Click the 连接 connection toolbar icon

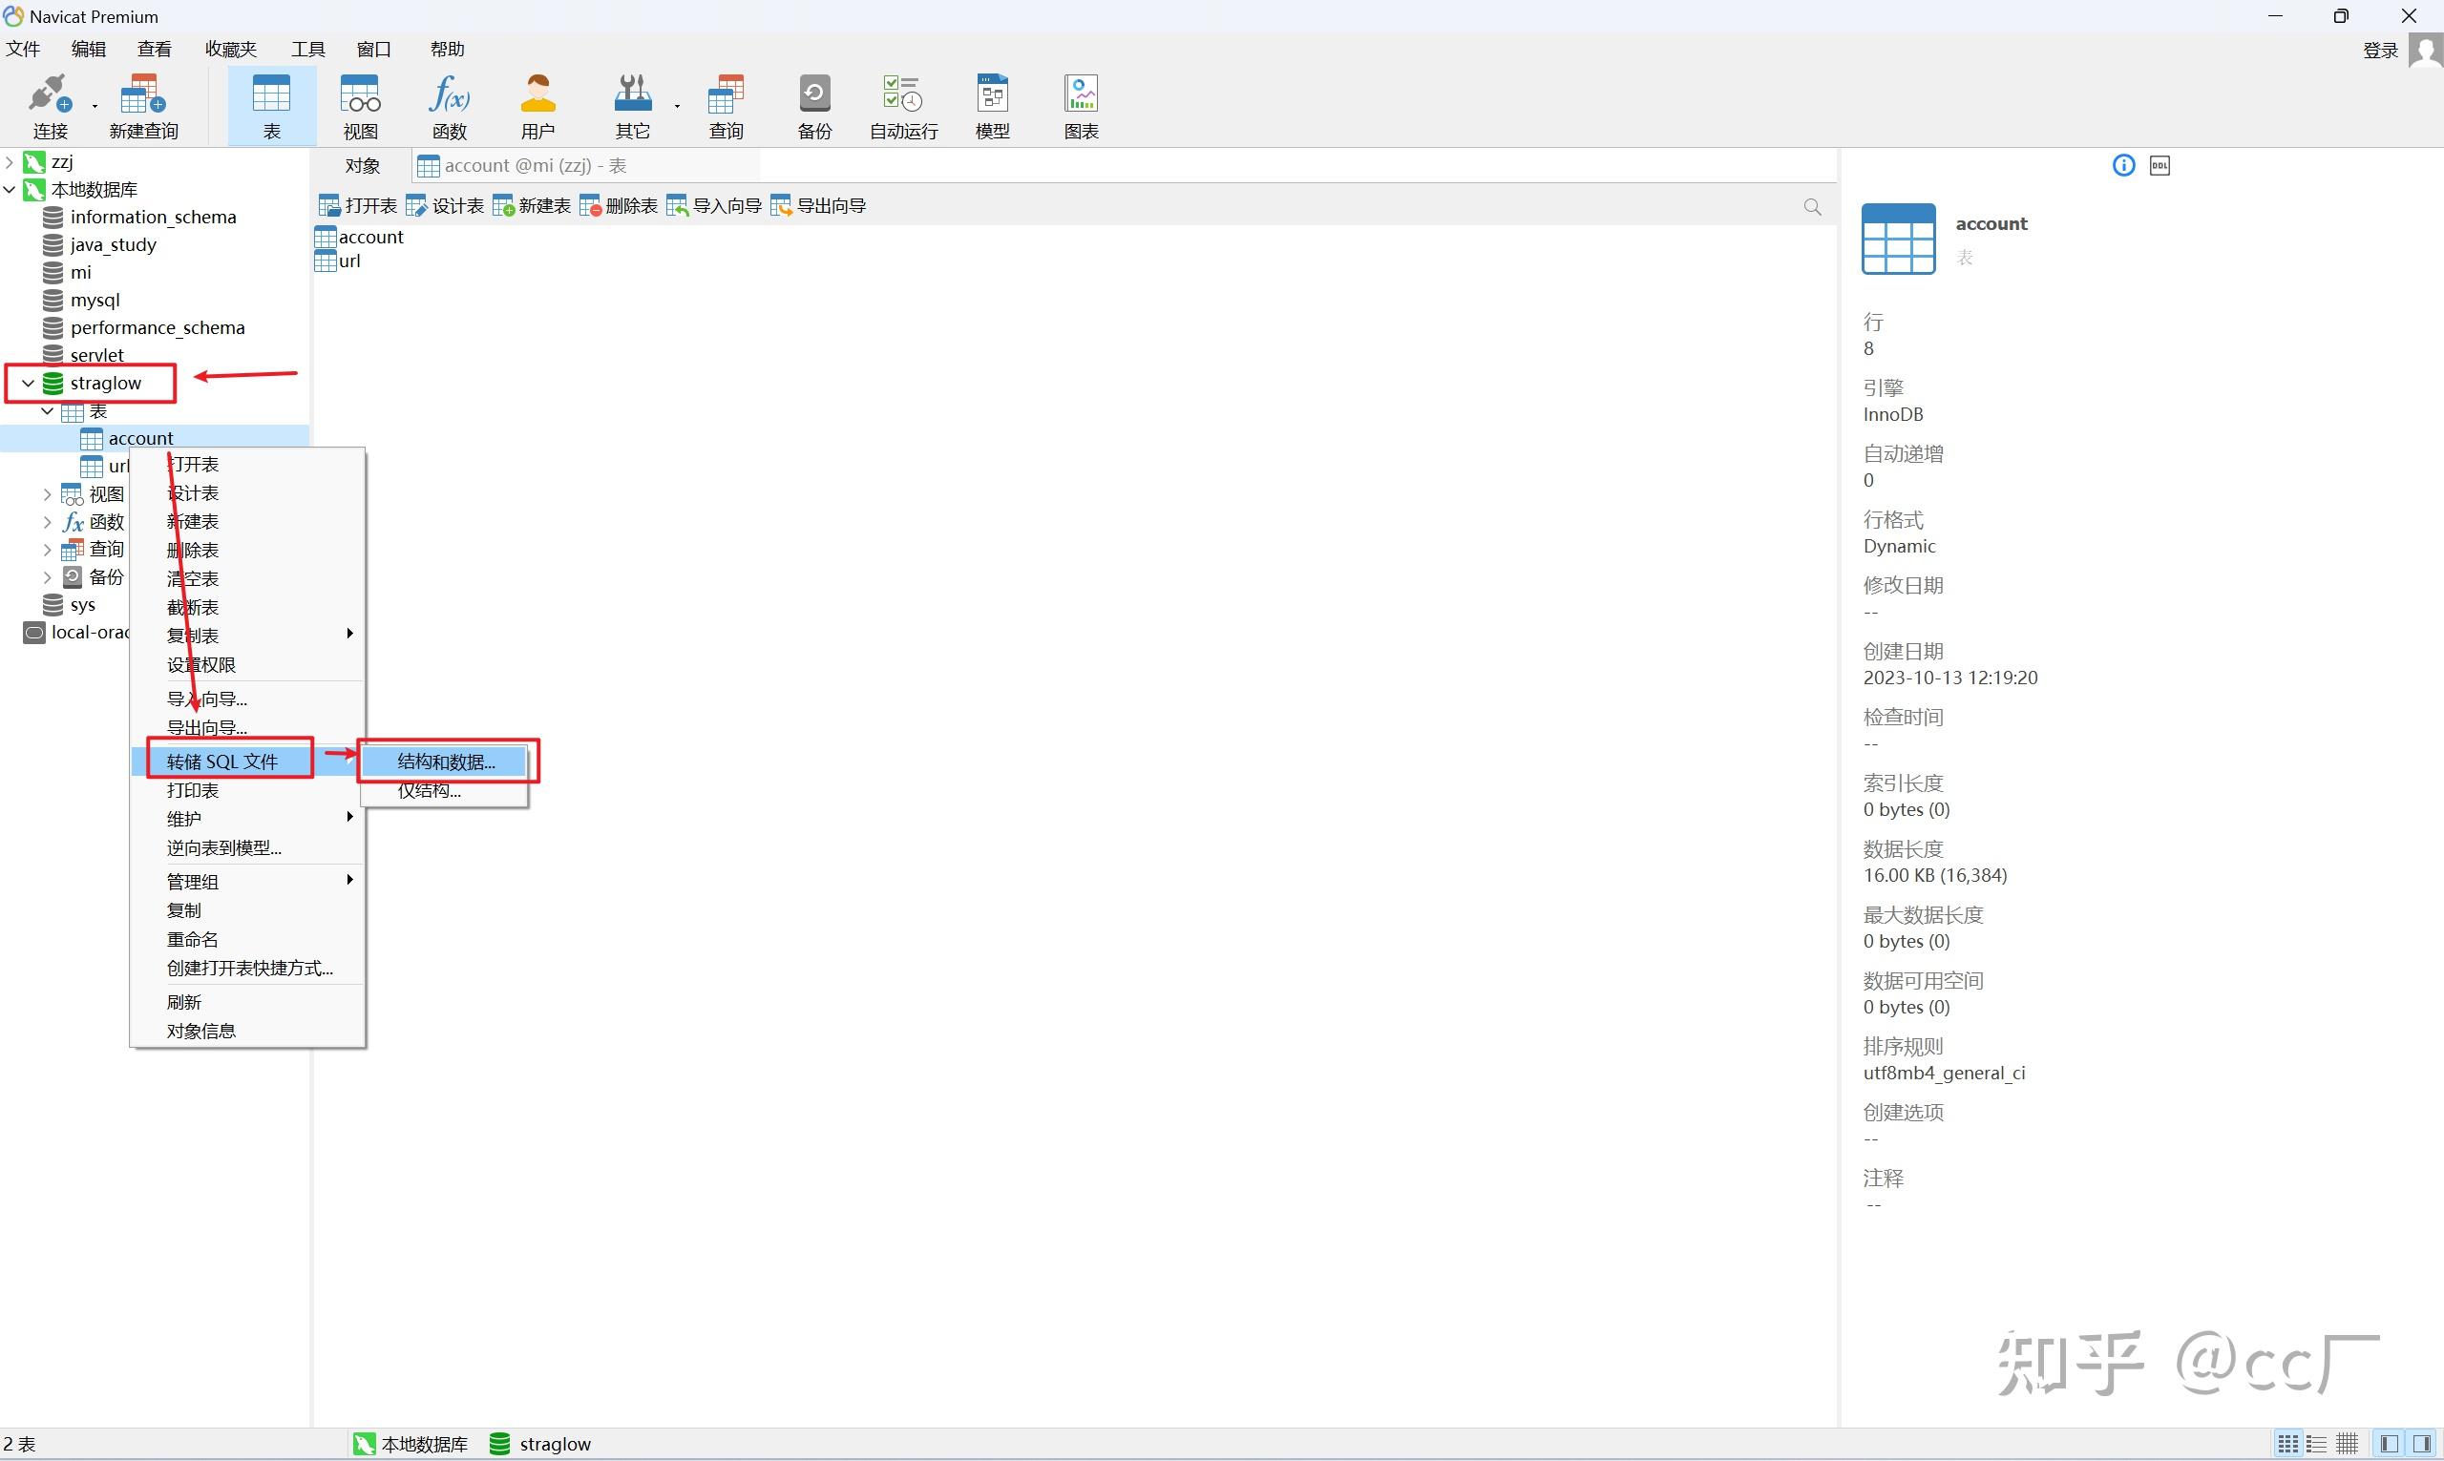[x=50, y=105]
